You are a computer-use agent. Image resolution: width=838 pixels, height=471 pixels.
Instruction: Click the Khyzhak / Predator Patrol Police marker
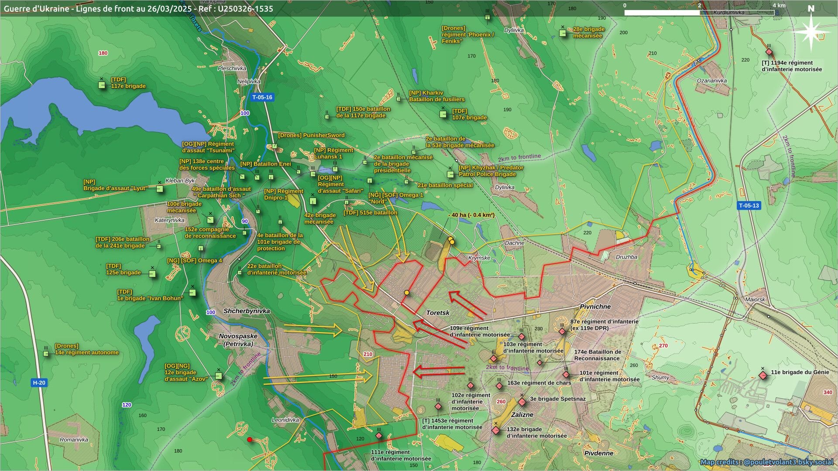click(450, 174)
